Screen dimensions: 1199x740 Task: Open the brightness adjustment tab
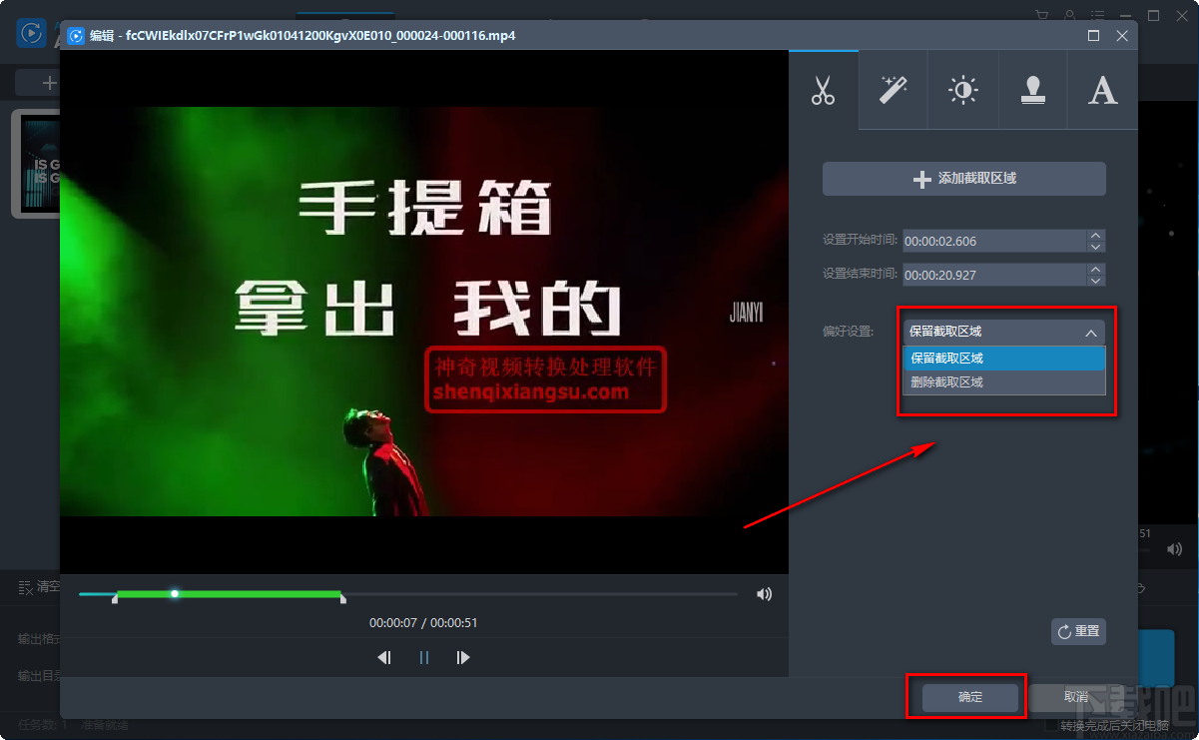962,90
